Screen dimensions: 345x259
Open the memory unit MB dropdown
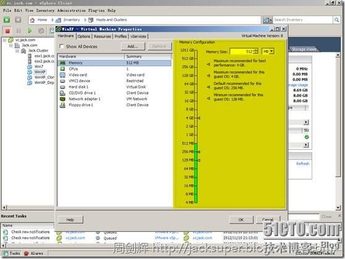271,51
